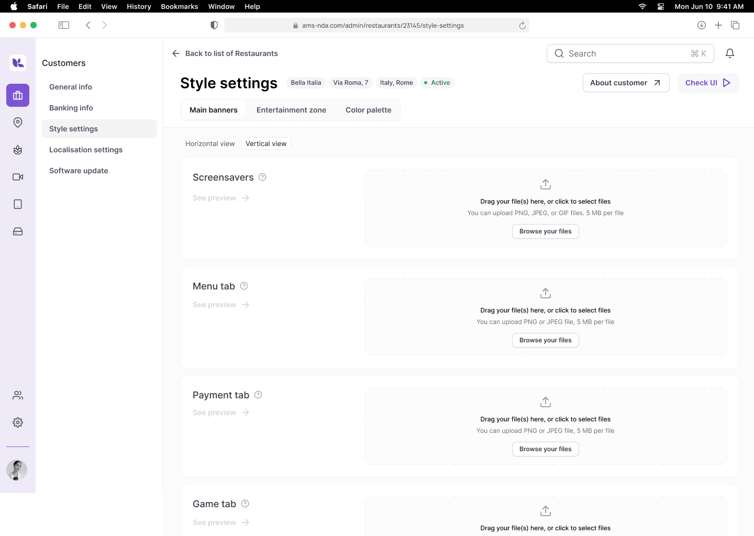Click the upload icon in Game tab dropzone
Screen dimensions: 754x536
546,511
